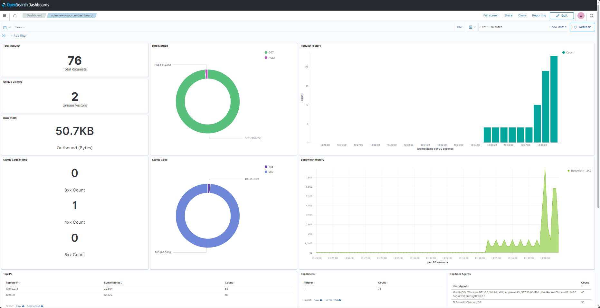600x308 pixels.
Task: Toggle the Count series in Request History legend
Action: coord(569,52)
